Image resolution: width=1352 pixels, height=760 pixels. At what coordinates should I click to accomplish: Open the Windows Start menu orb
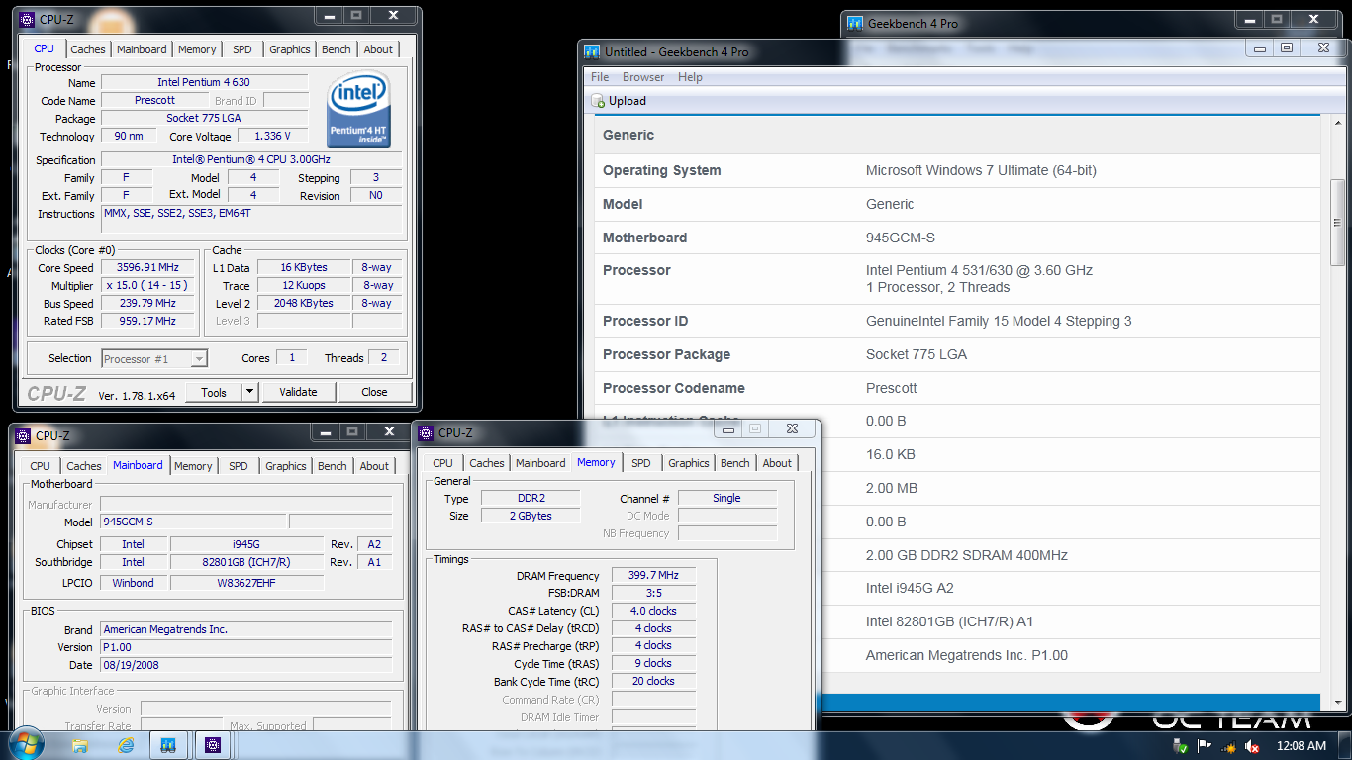[24, 744]
